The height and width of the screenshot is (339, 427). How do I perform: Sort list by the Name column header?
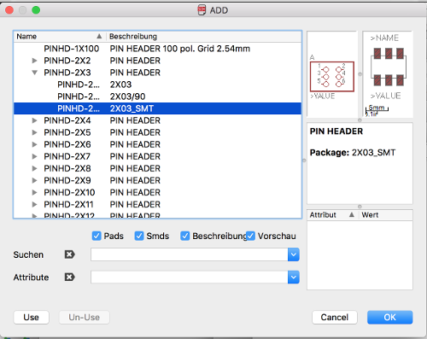60,37
